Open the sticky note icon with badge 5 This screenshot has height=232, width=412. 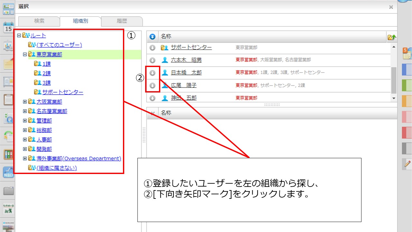click(x=407, y=53)
